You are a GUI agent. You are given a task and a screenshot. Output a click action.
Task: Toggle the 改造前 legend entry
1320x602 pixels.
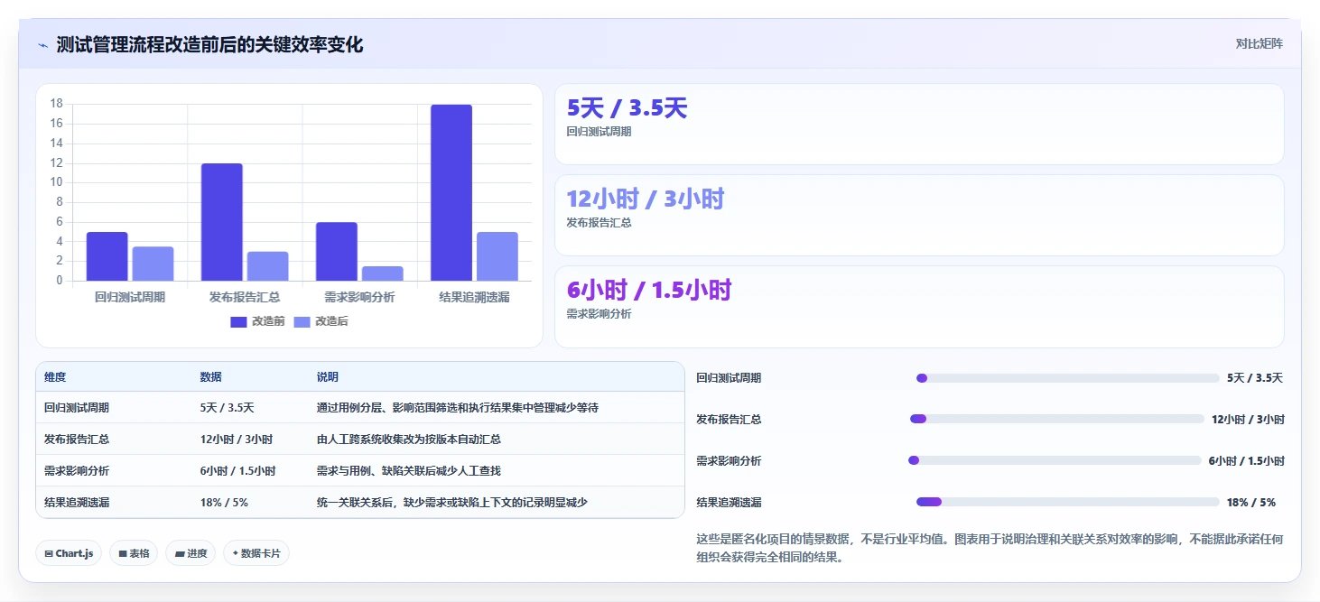pyautogui.click(x=258, y=321)
